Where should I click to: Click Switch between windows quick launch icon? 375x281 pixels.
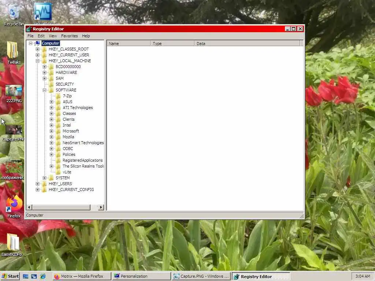[34, 277]
